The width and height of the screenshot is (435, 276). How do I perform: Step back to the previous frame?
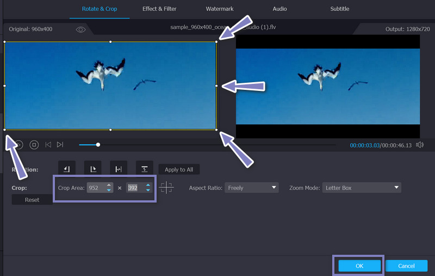pyautogui.click(x=48, y=145)
